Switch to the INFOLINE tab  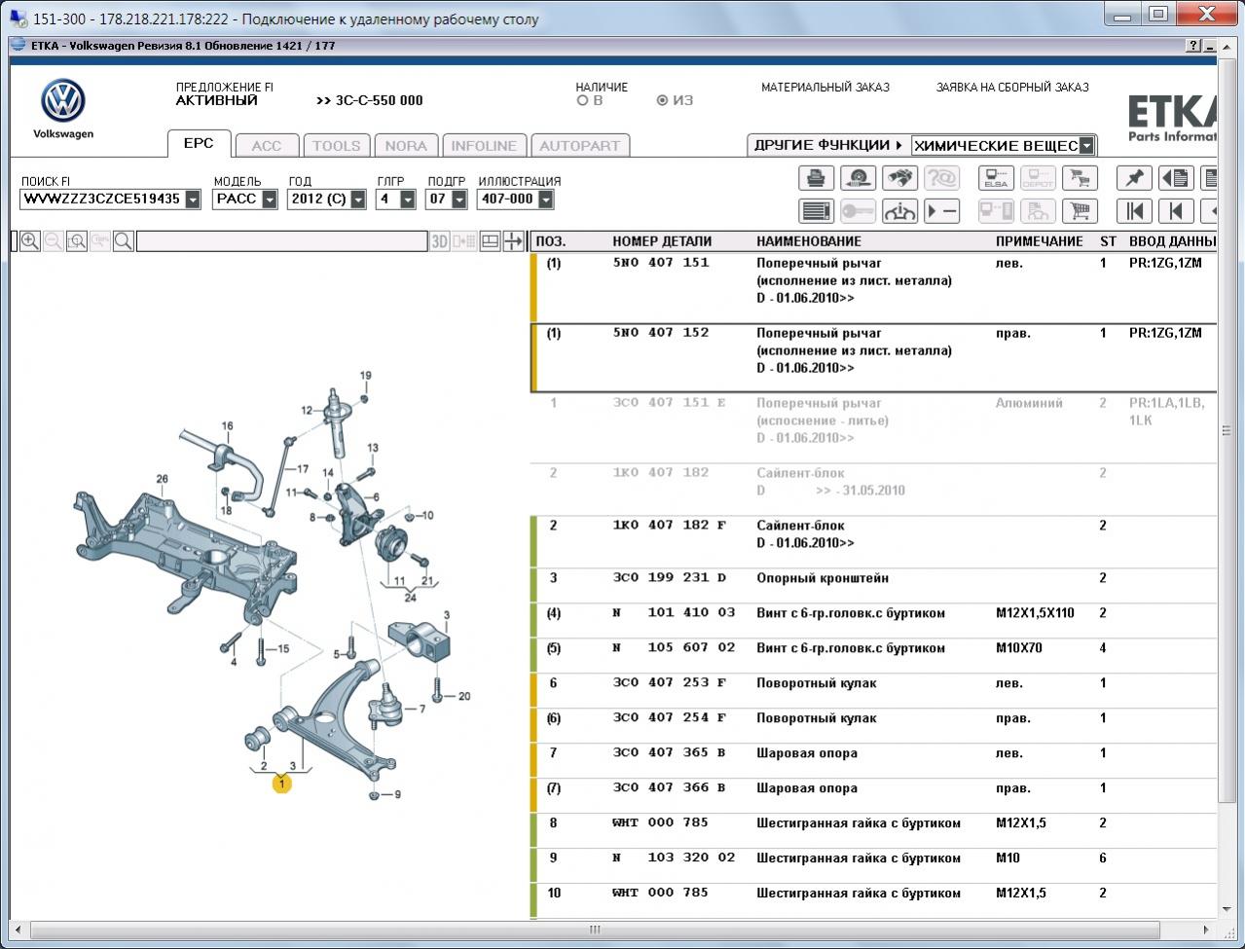484,146
